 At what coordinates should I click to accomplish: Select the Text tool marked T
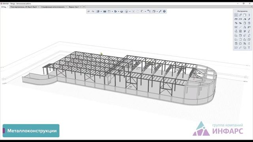click(x=249, y=48)
